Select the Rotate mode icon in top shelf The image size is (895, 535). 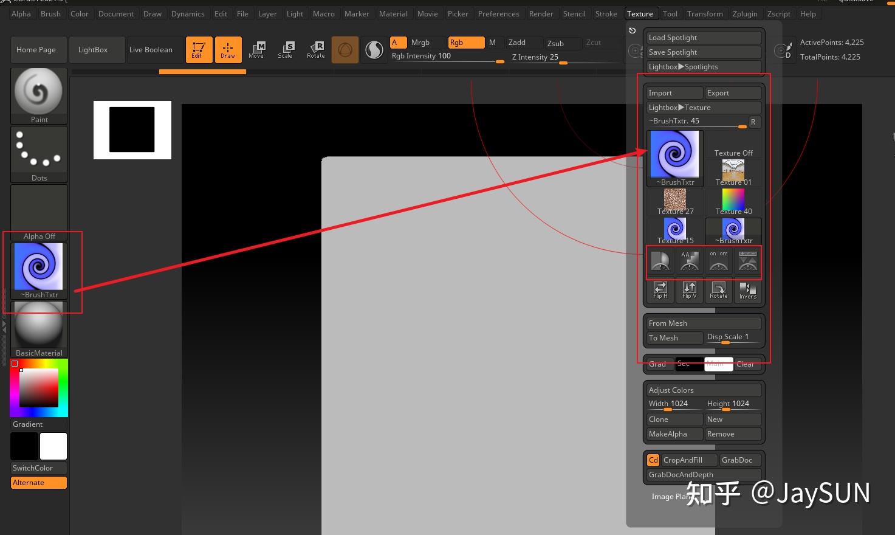click(316, 49)
